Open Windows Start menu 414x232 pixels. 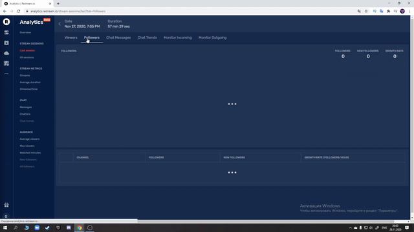(5, 227)
